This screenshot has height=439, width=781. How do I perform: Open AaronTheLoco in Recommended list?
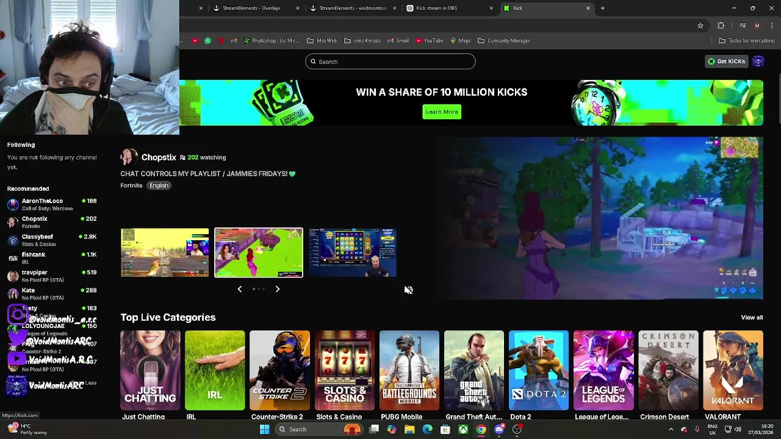52,204
